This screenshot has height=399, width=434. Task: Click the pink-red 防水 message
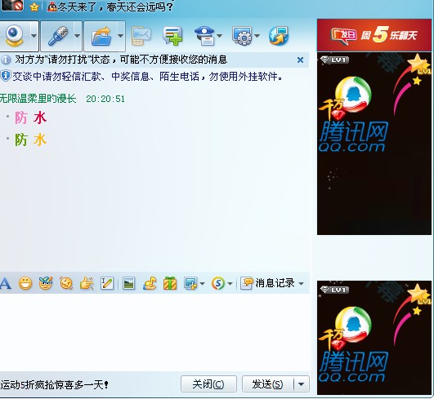coord(31,117)
